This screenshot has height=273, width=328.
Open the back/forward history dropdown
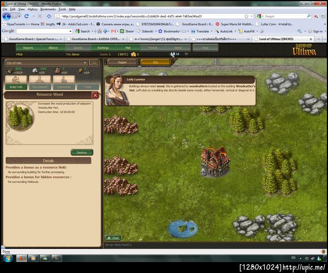pos(19,16)
